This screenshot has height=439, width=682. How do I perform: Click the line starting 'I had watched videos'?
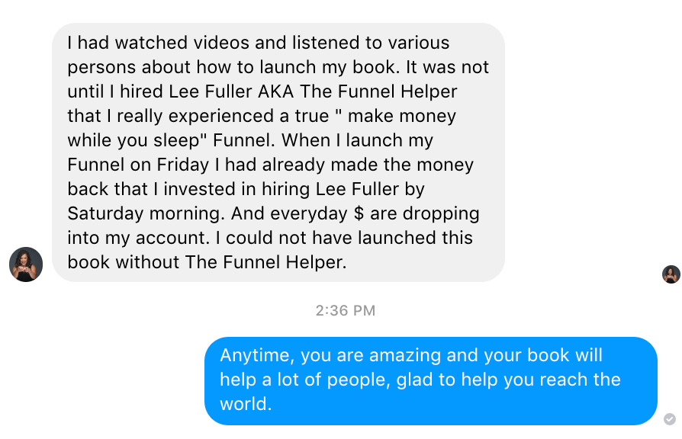259,43
